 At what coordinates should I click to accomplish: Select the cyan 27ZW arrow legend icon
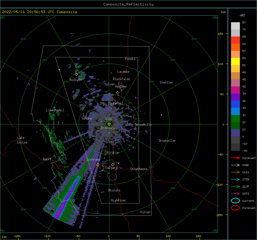coord(235,180)
